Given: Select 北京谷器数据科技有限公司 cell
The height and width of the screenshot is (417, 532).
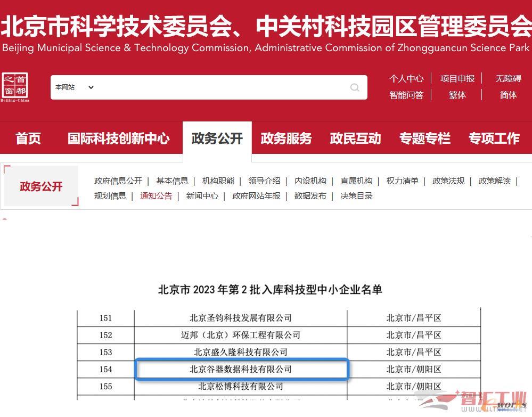Looking at the screenshot, I should [241, 369].
